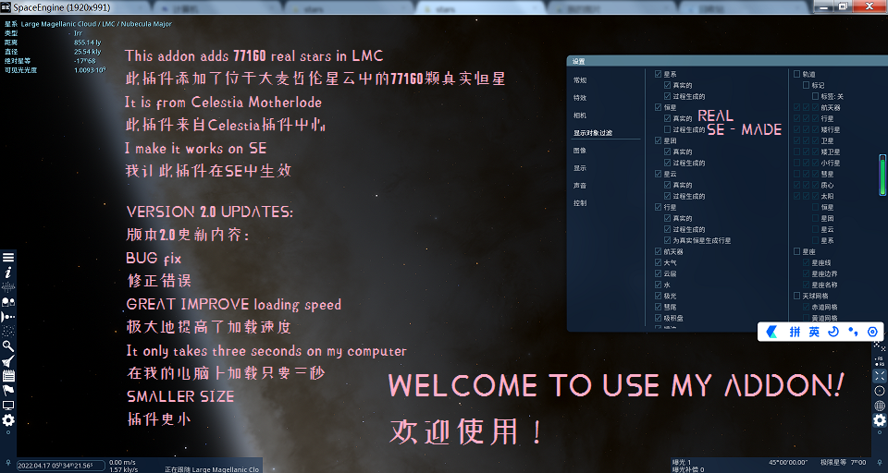
Task: Toggle 真实的 checkbox under 行星
Action: click(x=668, y=218)
